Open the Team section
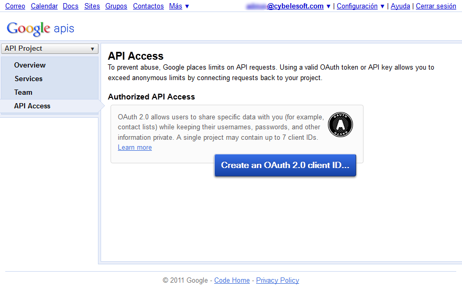The width and height of the screenshot is (462, 290). pyautogui.click(x=23, y=92)
